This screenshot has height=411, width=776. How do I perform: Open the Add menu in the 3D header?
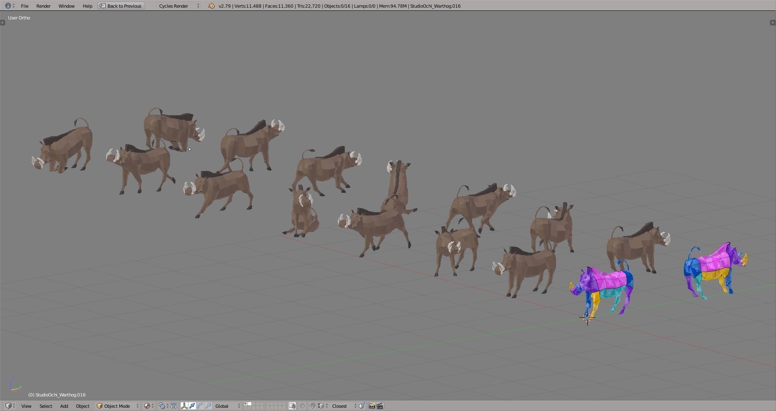point(64,406)
